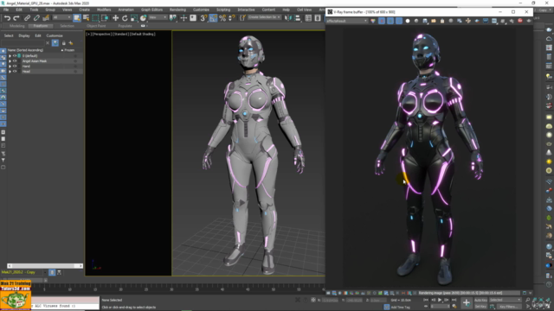Toggle the Auto Key button

click(x=480, y=300)
